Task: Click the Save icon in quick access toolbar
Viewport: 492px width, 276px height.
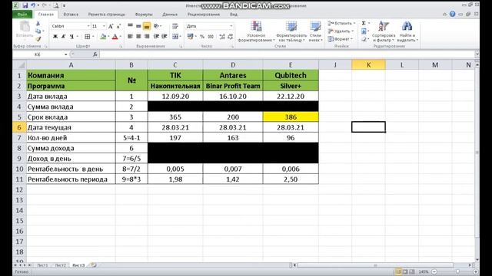Action: click(x=25, y=5)
